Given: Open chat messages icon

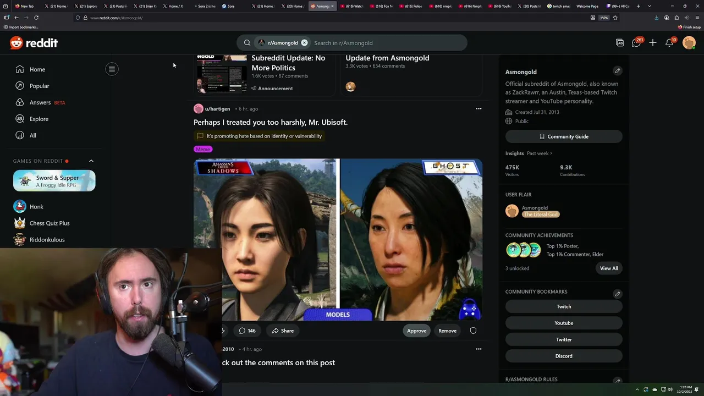Looking at the screenshot, I should coord(636,43).
